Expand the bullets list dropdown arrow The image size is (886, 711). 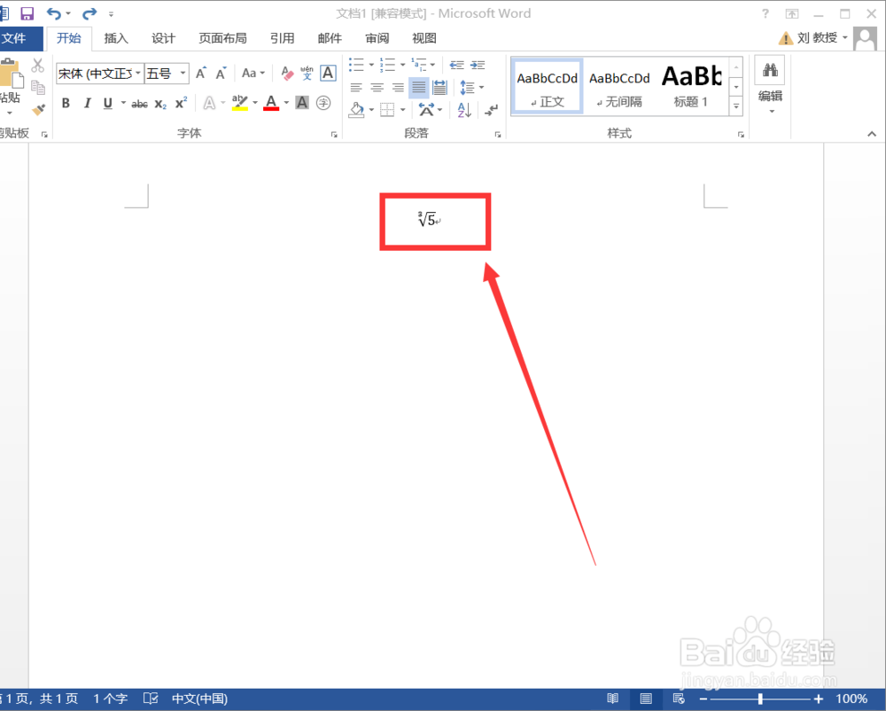pos(371,65)
